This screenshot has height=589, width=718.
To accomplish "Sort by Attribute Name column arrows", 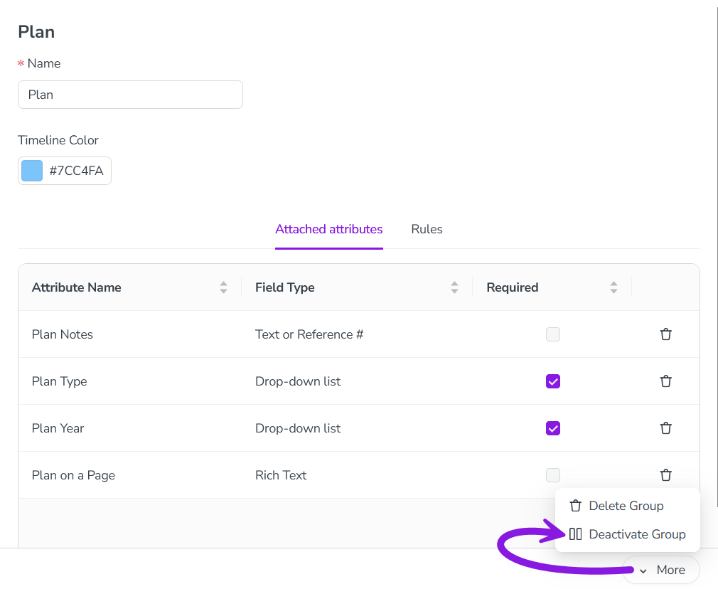I will (223, 287).
